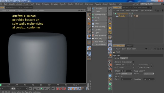Expand the HyperNURBS tree item
Viewport: 164px width, 93px height.
coord(114,14)
